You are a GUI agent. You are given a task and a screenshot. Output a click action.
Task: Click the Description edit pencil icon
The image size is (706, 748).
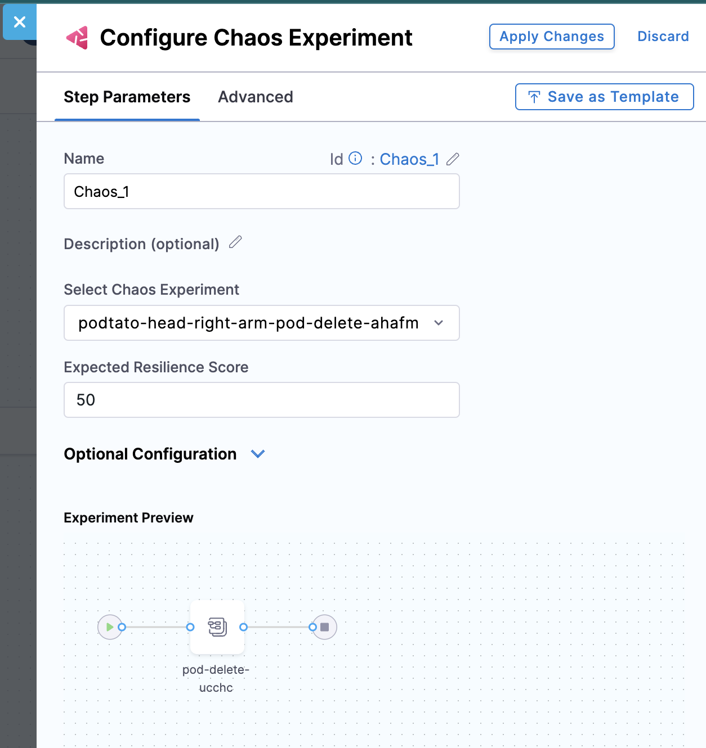pos(235,242)
